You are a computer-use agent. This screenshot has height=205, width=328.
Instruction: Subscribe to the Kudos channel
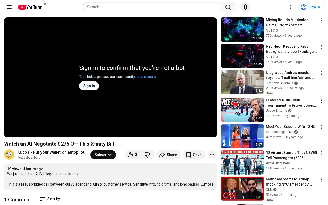(103, 155)
